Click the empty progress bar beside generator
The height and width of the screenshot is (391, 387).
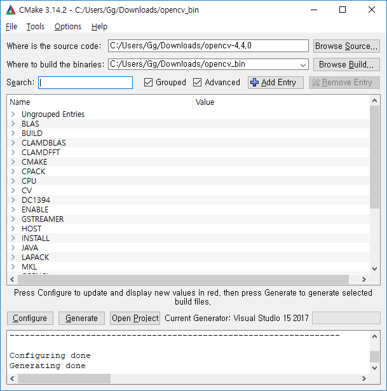[346, 318]
